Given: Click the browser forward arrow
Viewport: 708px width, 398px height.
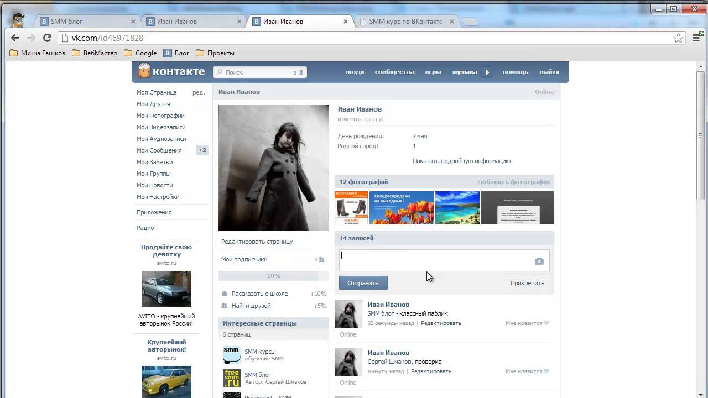Looking at the screenshot, I should click(x=31, y=38).
